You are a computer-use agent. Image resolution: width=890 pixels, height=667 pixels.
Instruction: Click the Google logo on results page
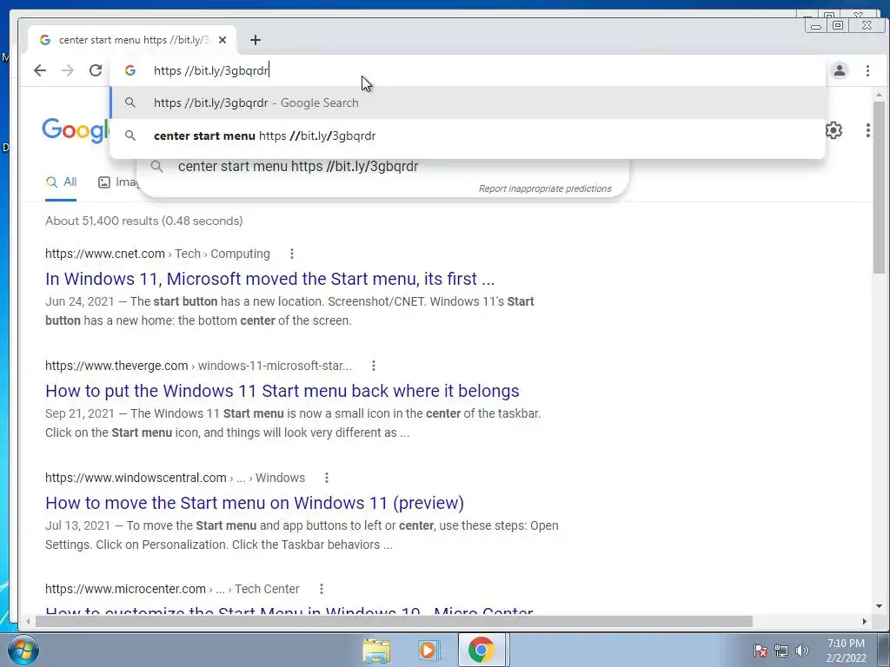pyautogui.click(x=76, y=130)
